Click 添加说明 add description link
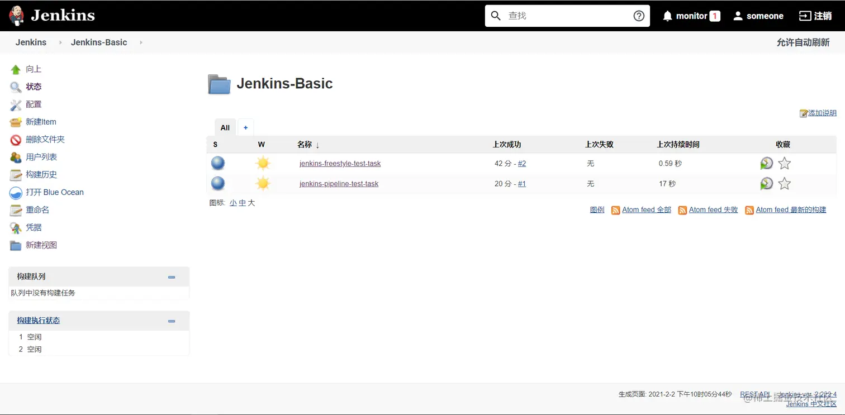 click(822, 113)
